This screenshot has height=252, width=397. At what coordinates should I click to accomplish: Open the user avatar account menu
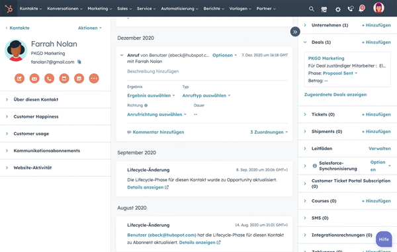click(378, 8)
